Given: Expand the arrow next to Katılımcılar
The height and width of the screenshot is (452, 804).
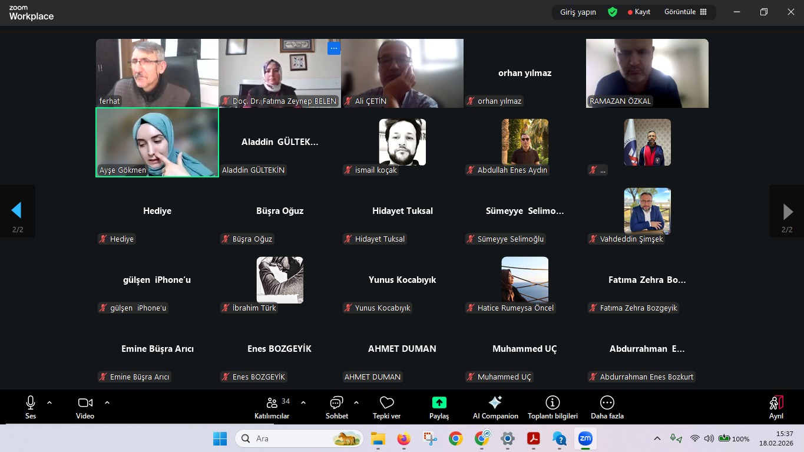Looking at the screenshot, I should pyautogui.click(x=303, y=402).
